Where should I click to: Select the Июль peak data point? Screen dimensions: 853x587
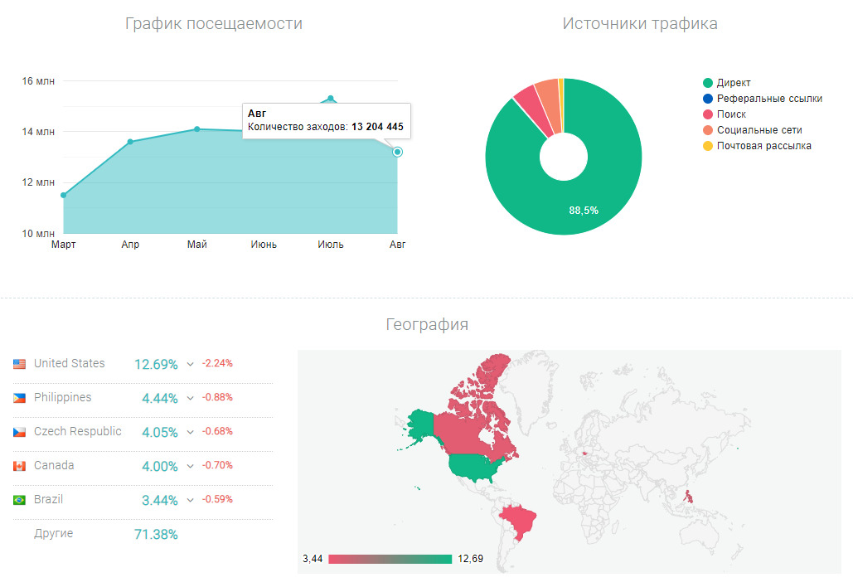tap(331, 99)
